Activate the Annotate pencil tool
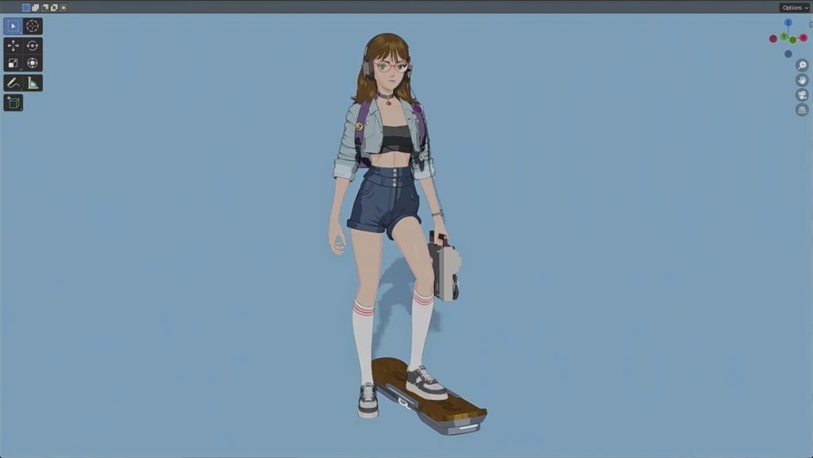 click(x=13, y=83)
